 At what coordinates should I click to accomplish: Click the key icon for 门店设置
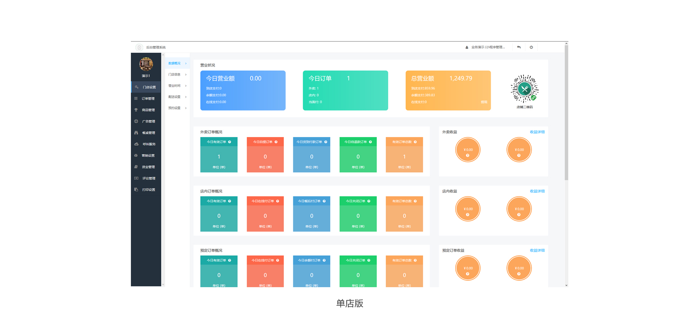137,87
